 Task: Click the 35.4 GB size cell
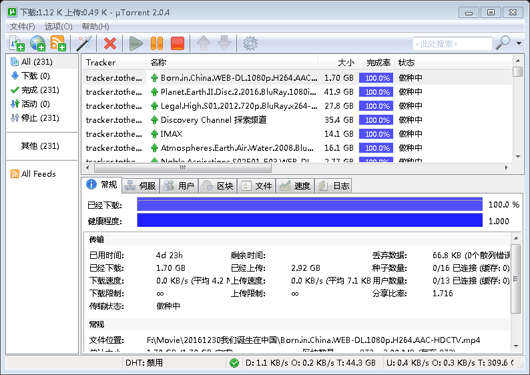point(338,120)
